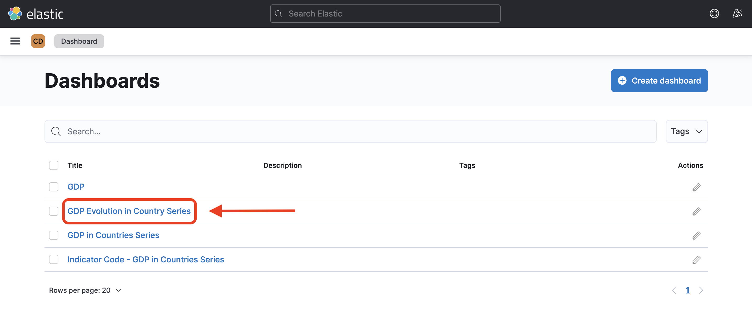
Task: Open GDP Evolution in Country Series dashboard
Action: pos(129,211)
